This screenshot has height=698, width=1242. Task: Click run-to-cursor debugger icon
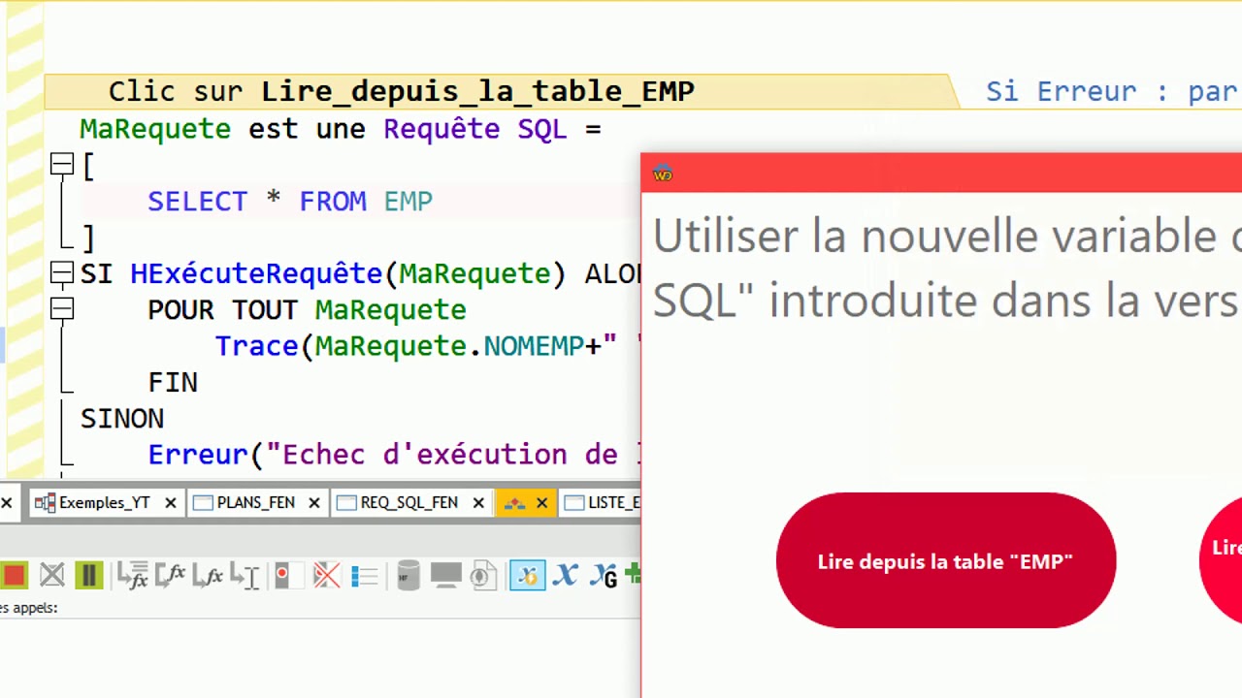coord(245,576)
